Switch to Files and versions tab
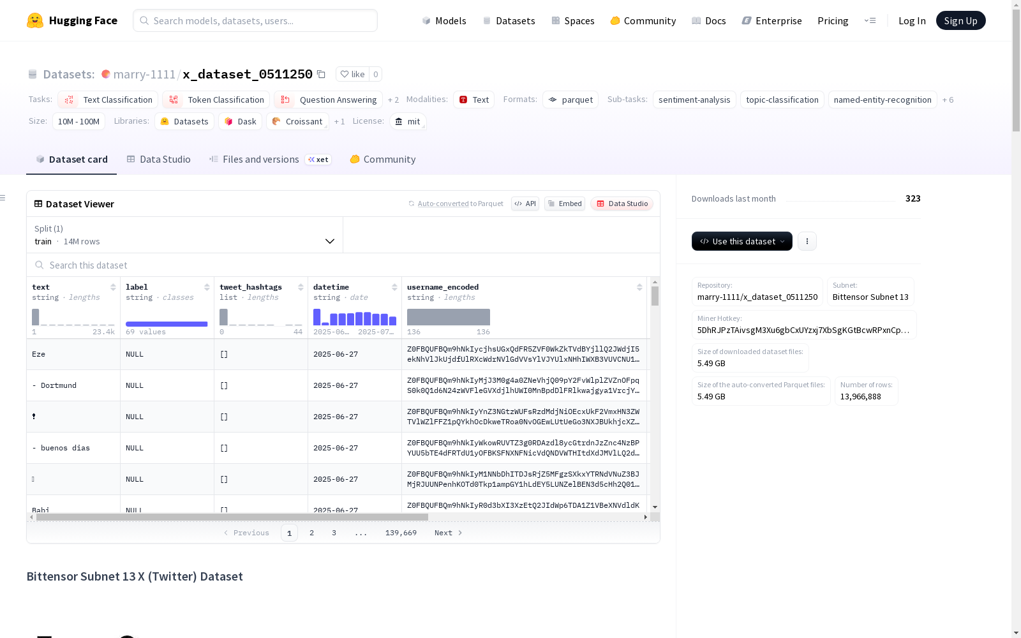The width and height of the screenshot is (1021, 638). click(270, 159)
